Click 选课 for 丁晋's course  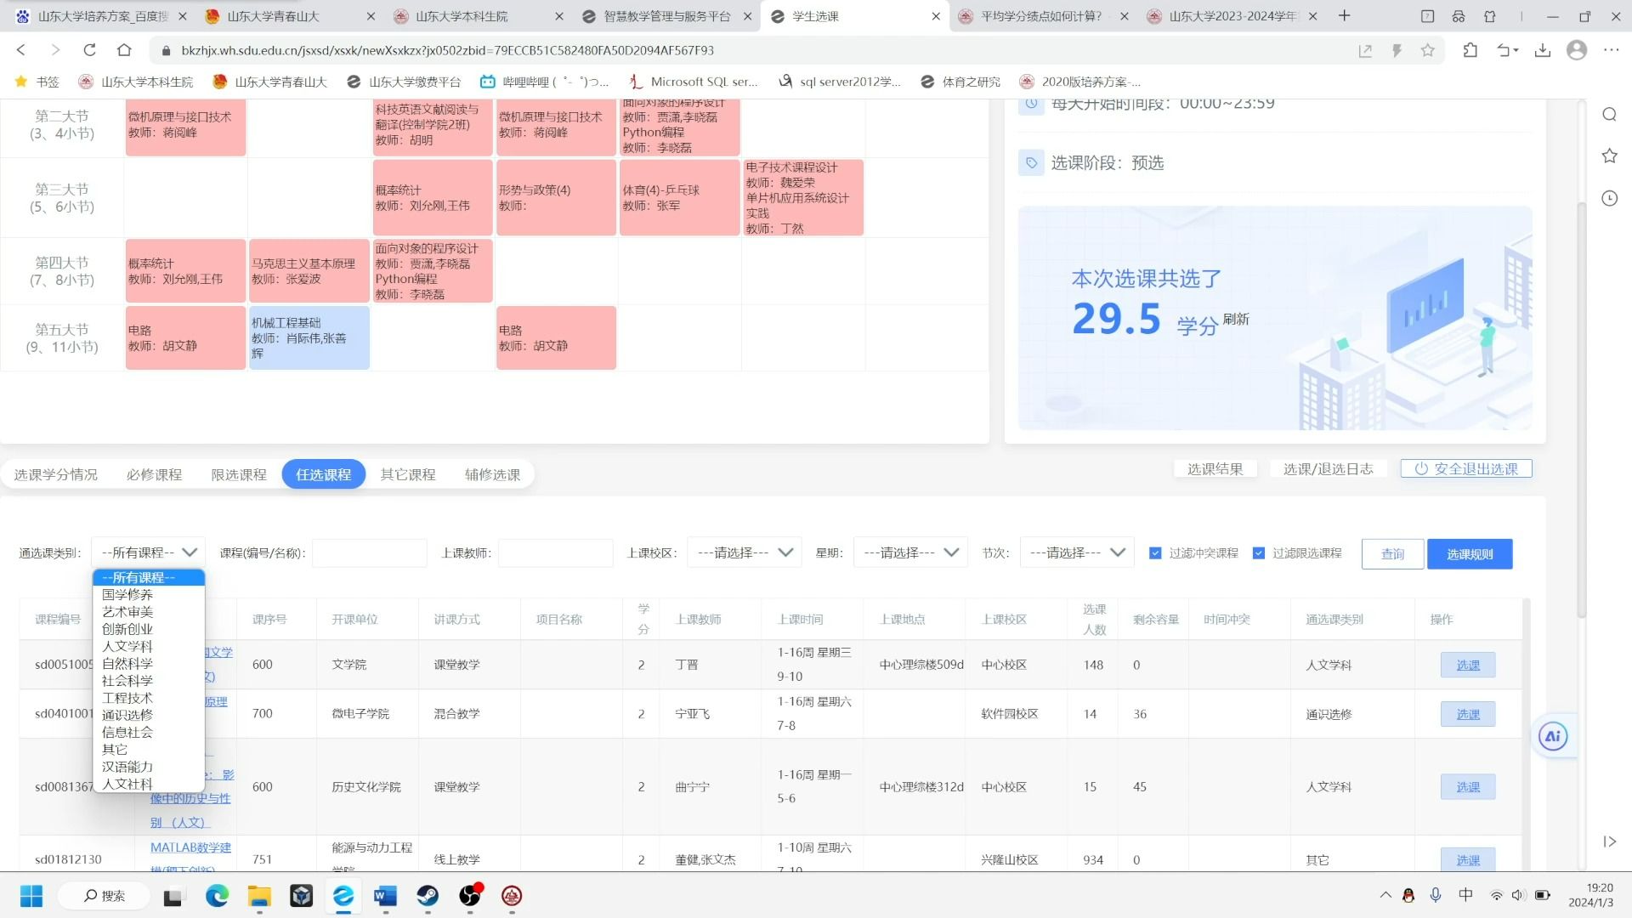point(1468,665)
